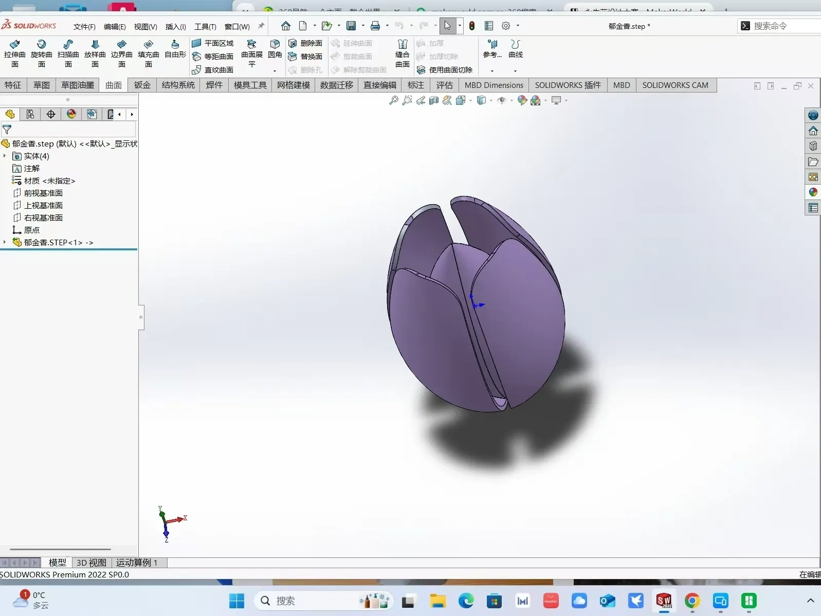Viewport: 821px width, 616px height.
Task: Click the Section View icon
Action: point(434,101)
